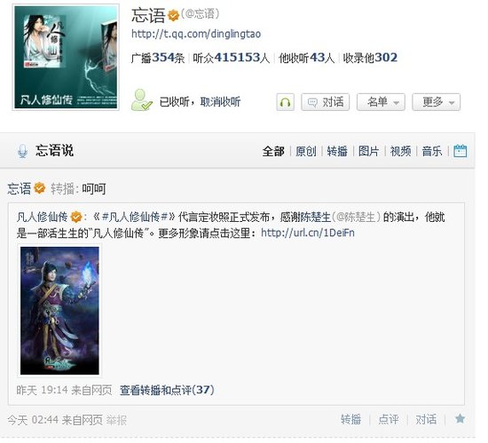Open the character poster image thumbnail
This screenshot has height=443, width=488.
[59, 311]
